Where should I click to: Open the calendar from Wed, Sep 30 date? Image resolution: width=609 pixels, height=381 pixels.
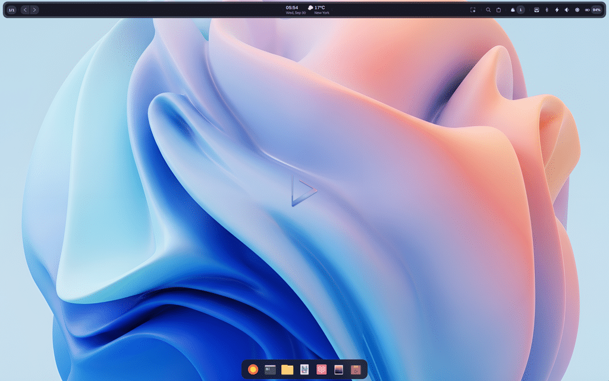(296, 13)
